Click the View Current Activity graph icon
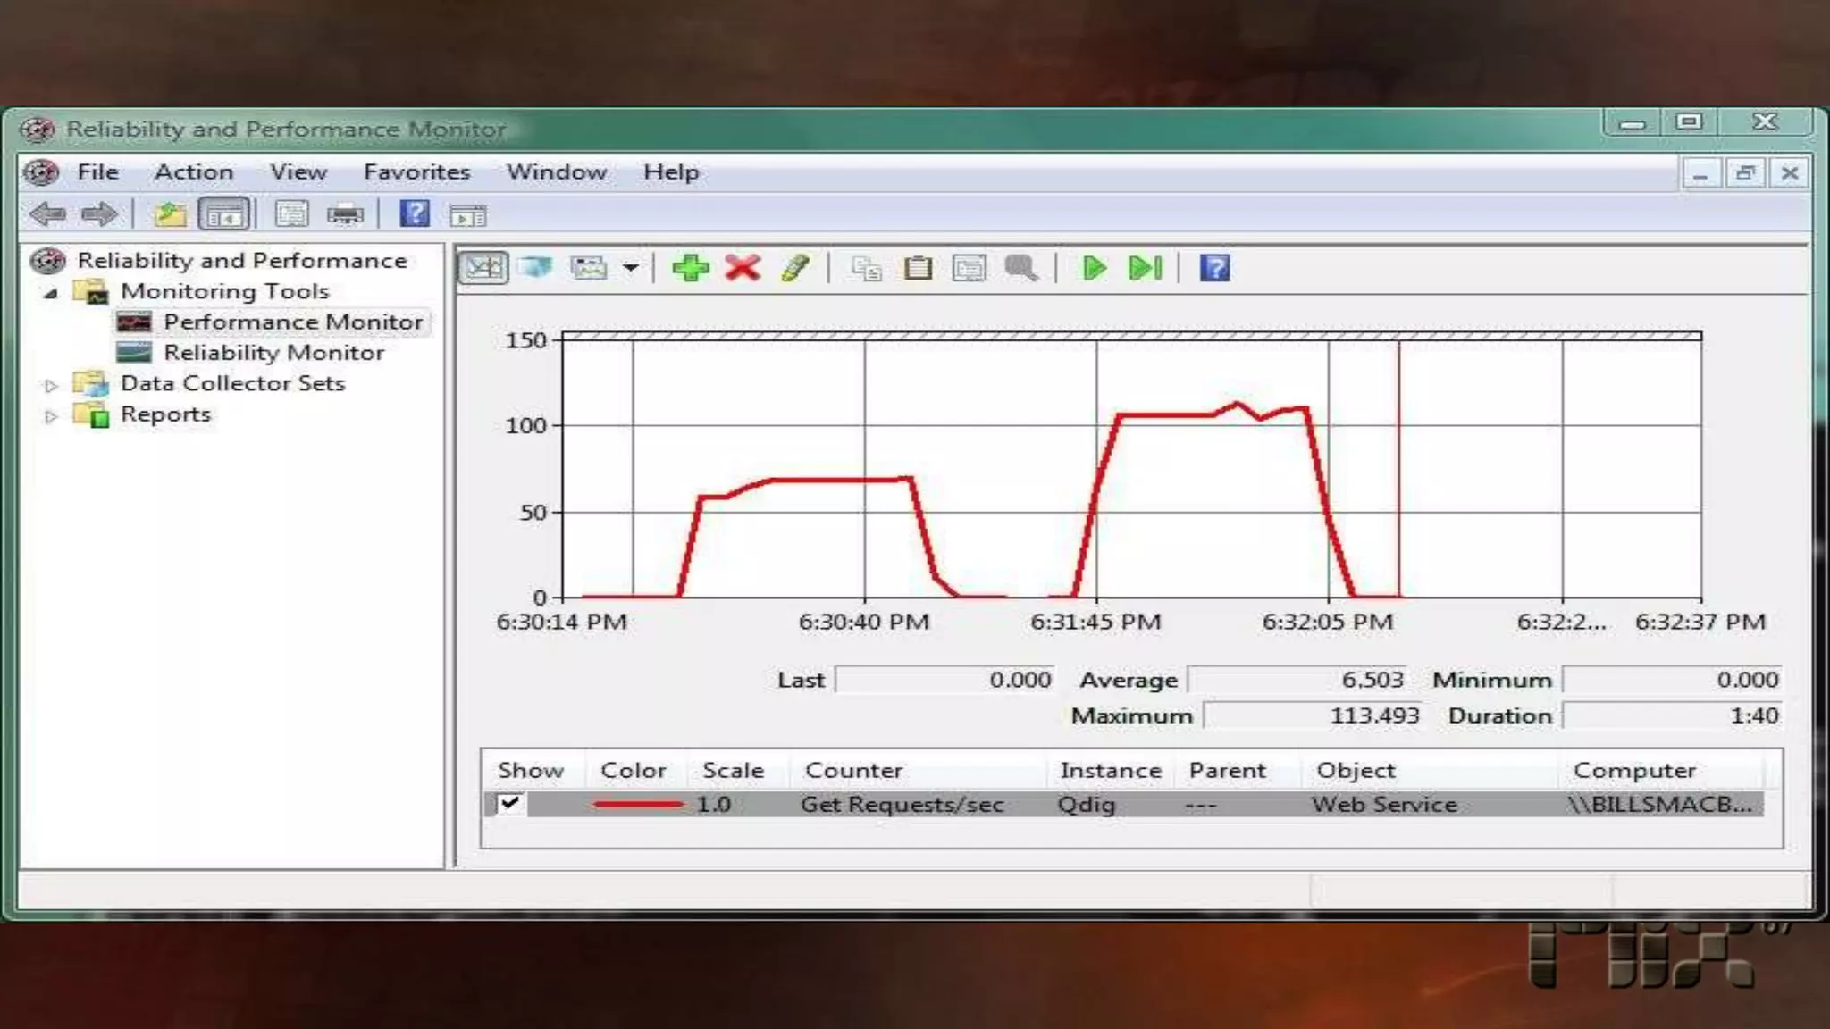The image size is (1830, 1029). [x=483, y=268]
